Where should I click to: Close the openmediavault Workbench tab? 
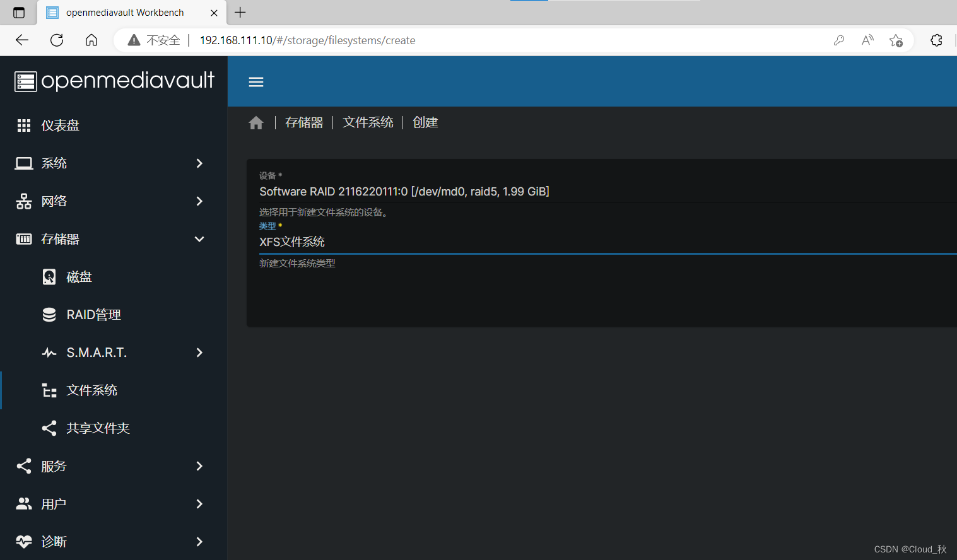[214, 13]
